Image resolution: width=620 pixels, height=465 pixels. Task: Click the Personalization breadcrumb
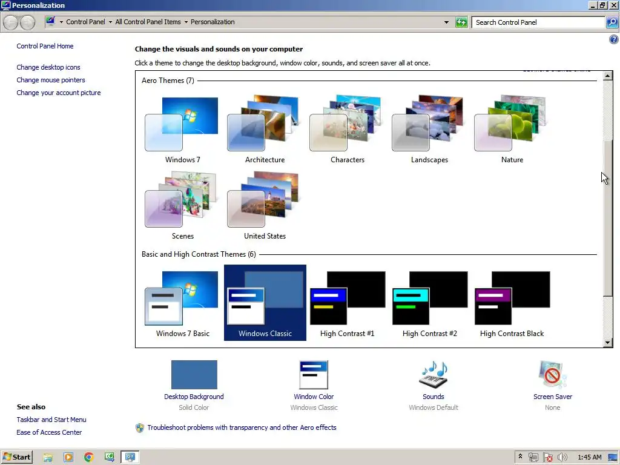coord(213,22)
